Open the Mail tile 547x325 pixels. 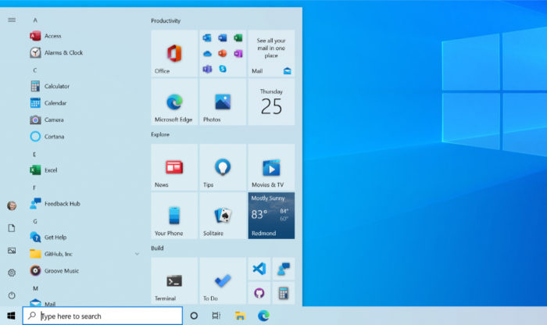tap(271, 53)
